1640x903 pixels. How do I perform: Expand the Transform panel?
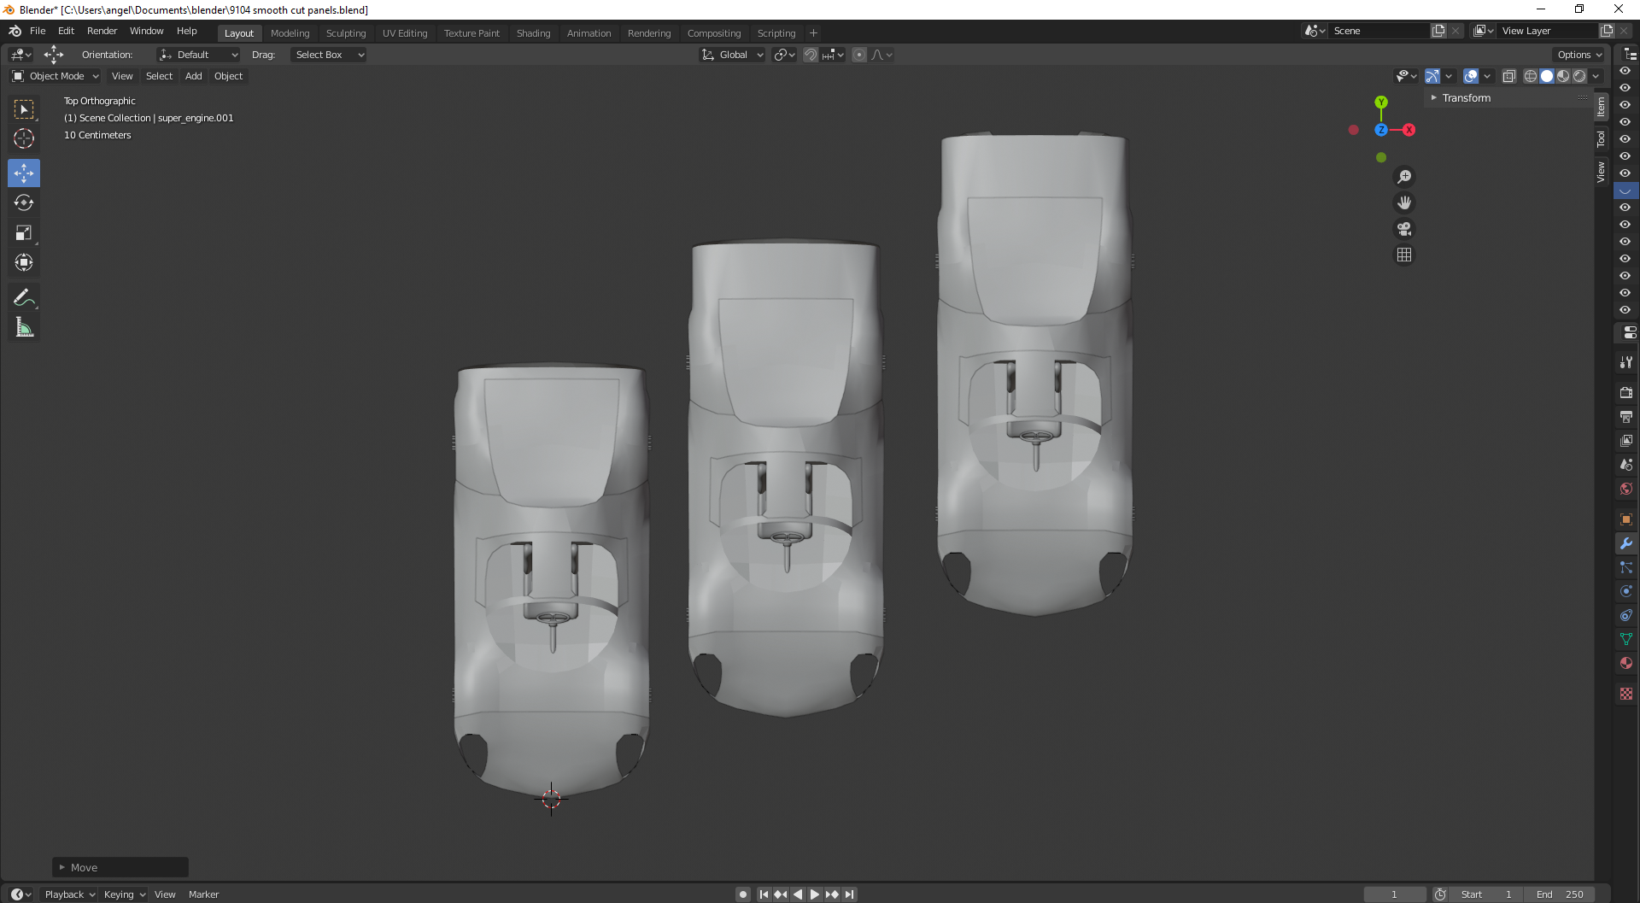[1466, 98]
